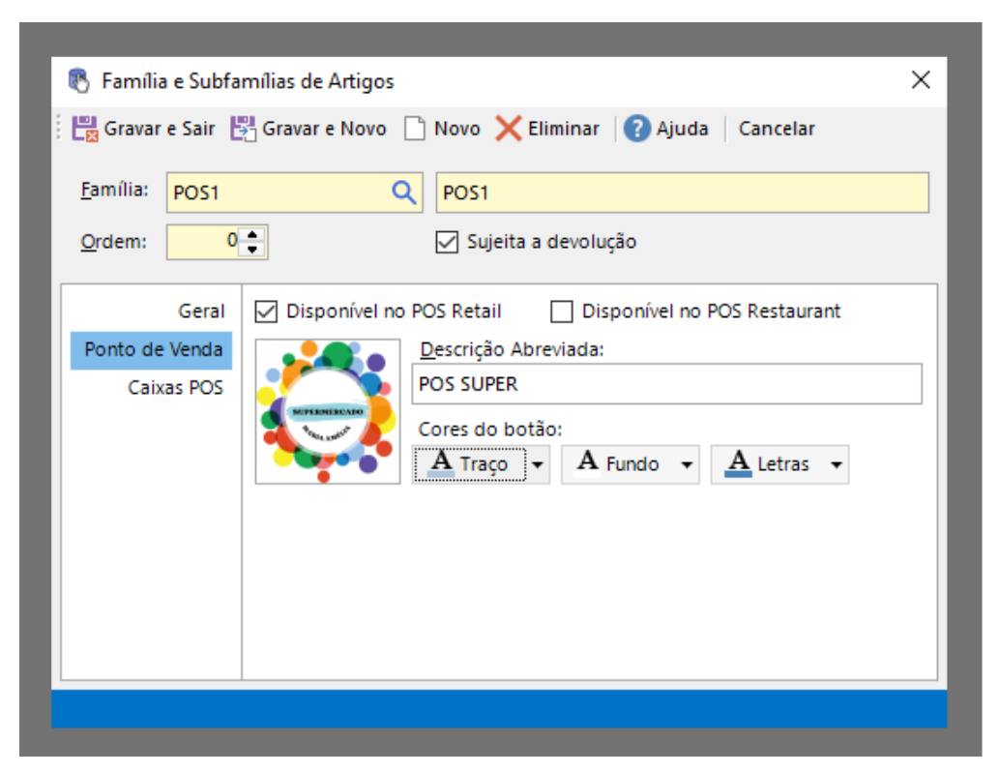Screen dimensions: 999x773
Task: Open help via the Ajuda question icon
Action: click(636, 129)
